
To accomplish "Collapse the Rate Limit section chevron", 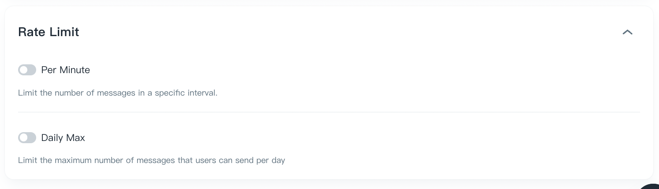I will click(x=627, y=32).
